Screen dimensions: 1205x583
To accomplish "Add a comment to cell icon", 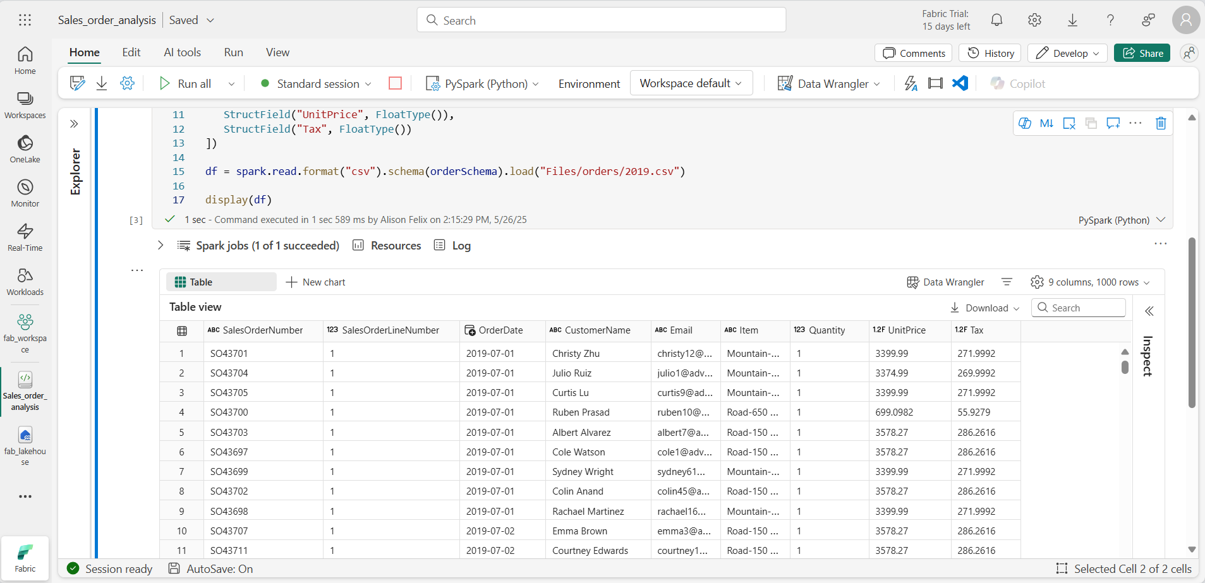I will coord(1113,123).
